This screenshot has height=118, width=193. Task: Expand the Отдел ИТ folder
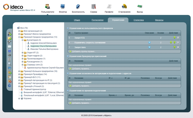(x=22, y=53)
